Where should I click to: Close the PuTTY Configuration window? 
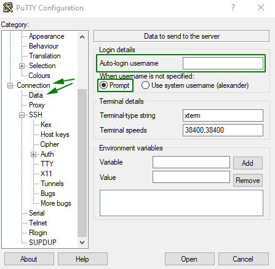261,7
